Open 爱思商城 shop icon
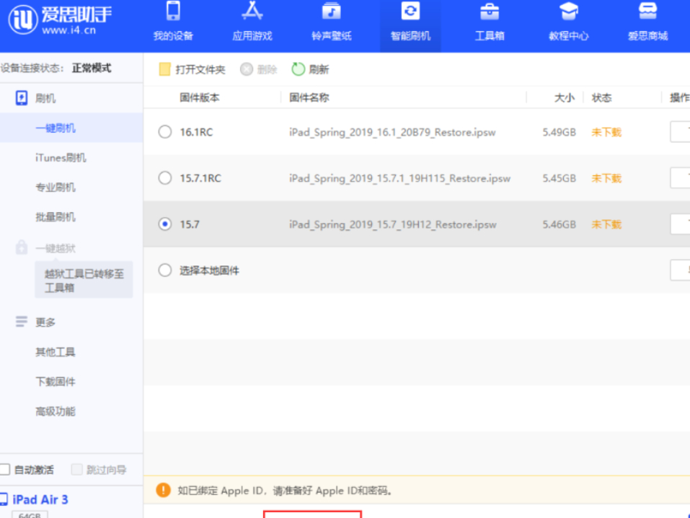 [x=647, y=11]
